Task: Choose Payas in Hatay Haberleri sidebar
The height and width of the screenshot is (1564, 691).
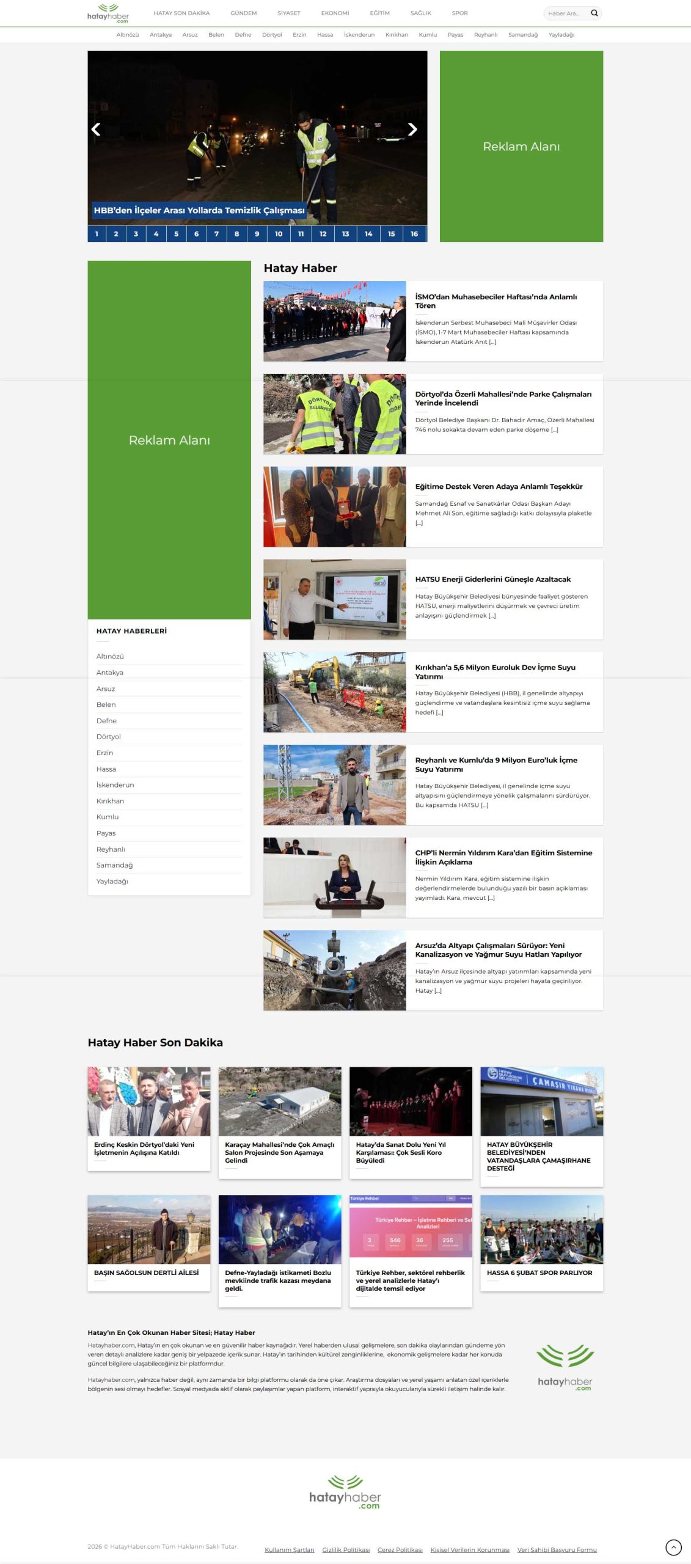Action: click(x=106, y=833)
